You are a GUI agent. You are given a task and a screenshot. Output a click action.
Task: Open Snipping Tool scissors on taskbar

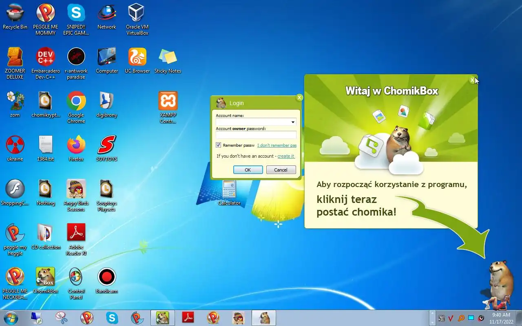(x=61, y=318)
